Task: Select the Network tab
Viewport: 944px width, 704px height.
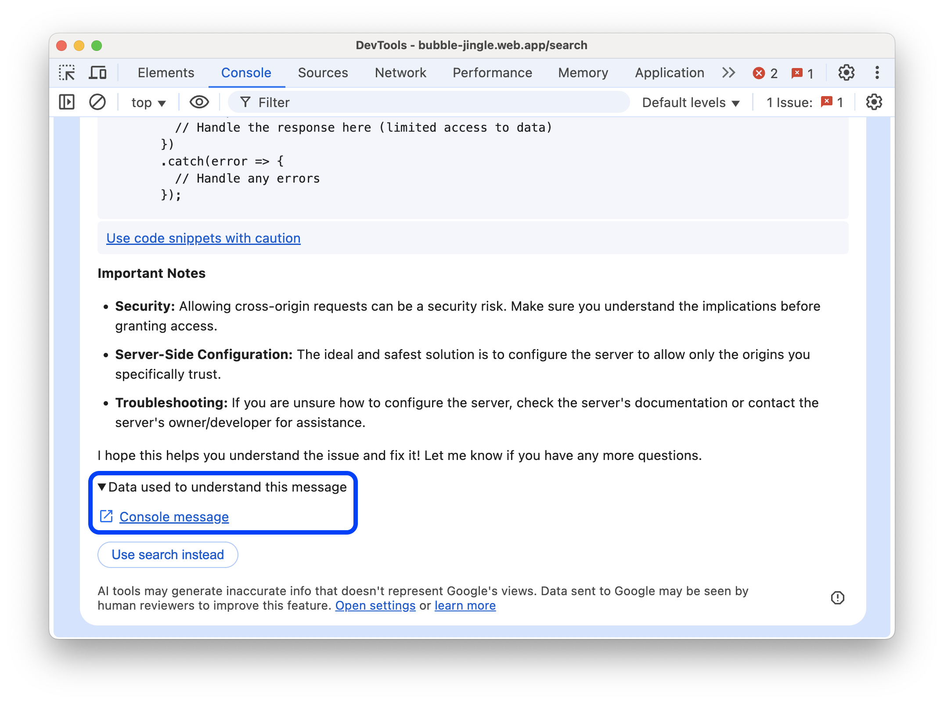Action: 400,72
